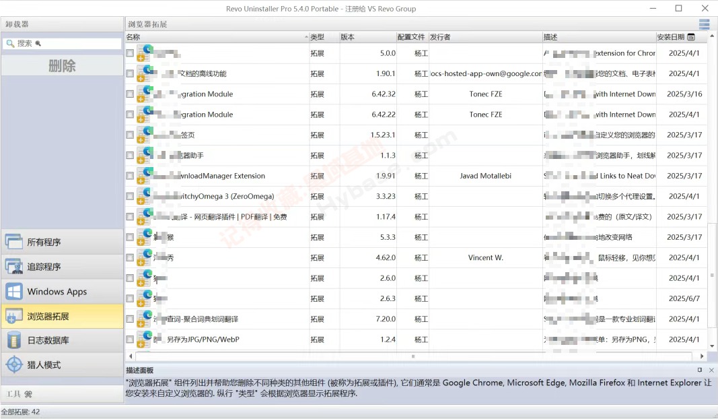Click the Javad Motallebi publisher cell
This screenshot has width=718, height=419.
485,176
